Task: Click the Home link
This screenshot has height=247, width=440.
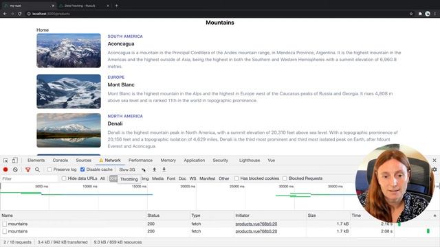Action: click(43, 30)
